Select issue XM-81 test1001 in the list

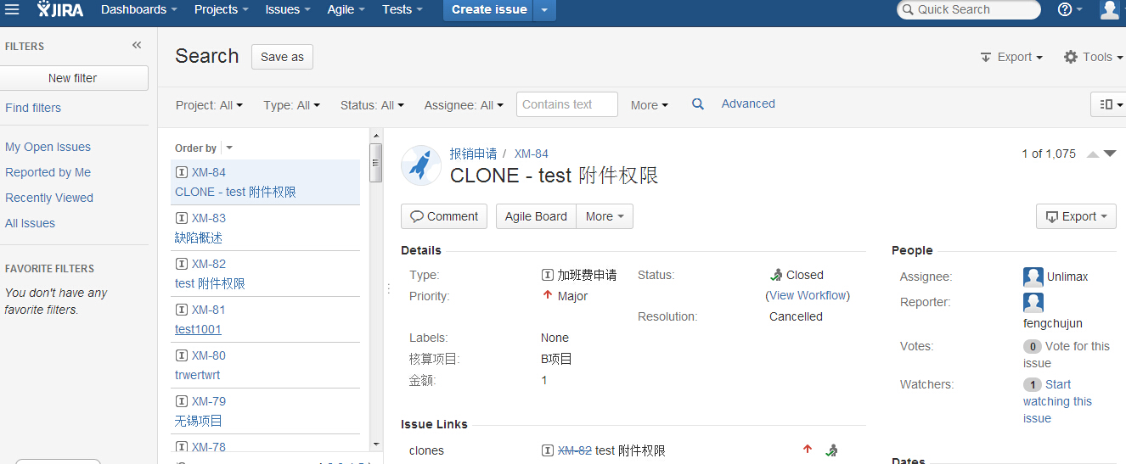click(x=265, y=320)
